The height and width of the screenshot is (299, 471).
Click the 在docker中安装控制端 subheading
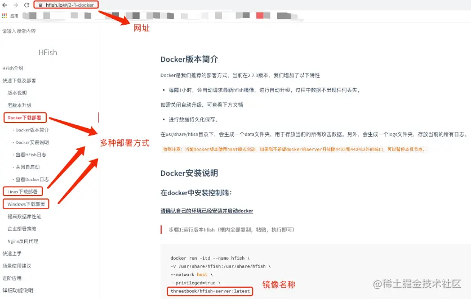point(196,193)
